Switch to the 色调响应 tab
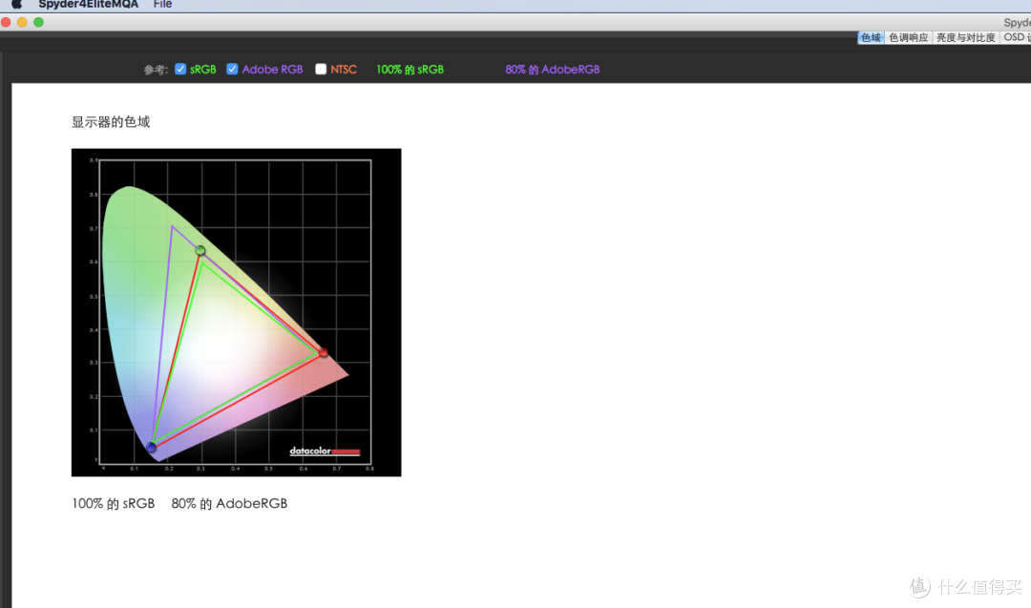 click(x=908, y=37)
